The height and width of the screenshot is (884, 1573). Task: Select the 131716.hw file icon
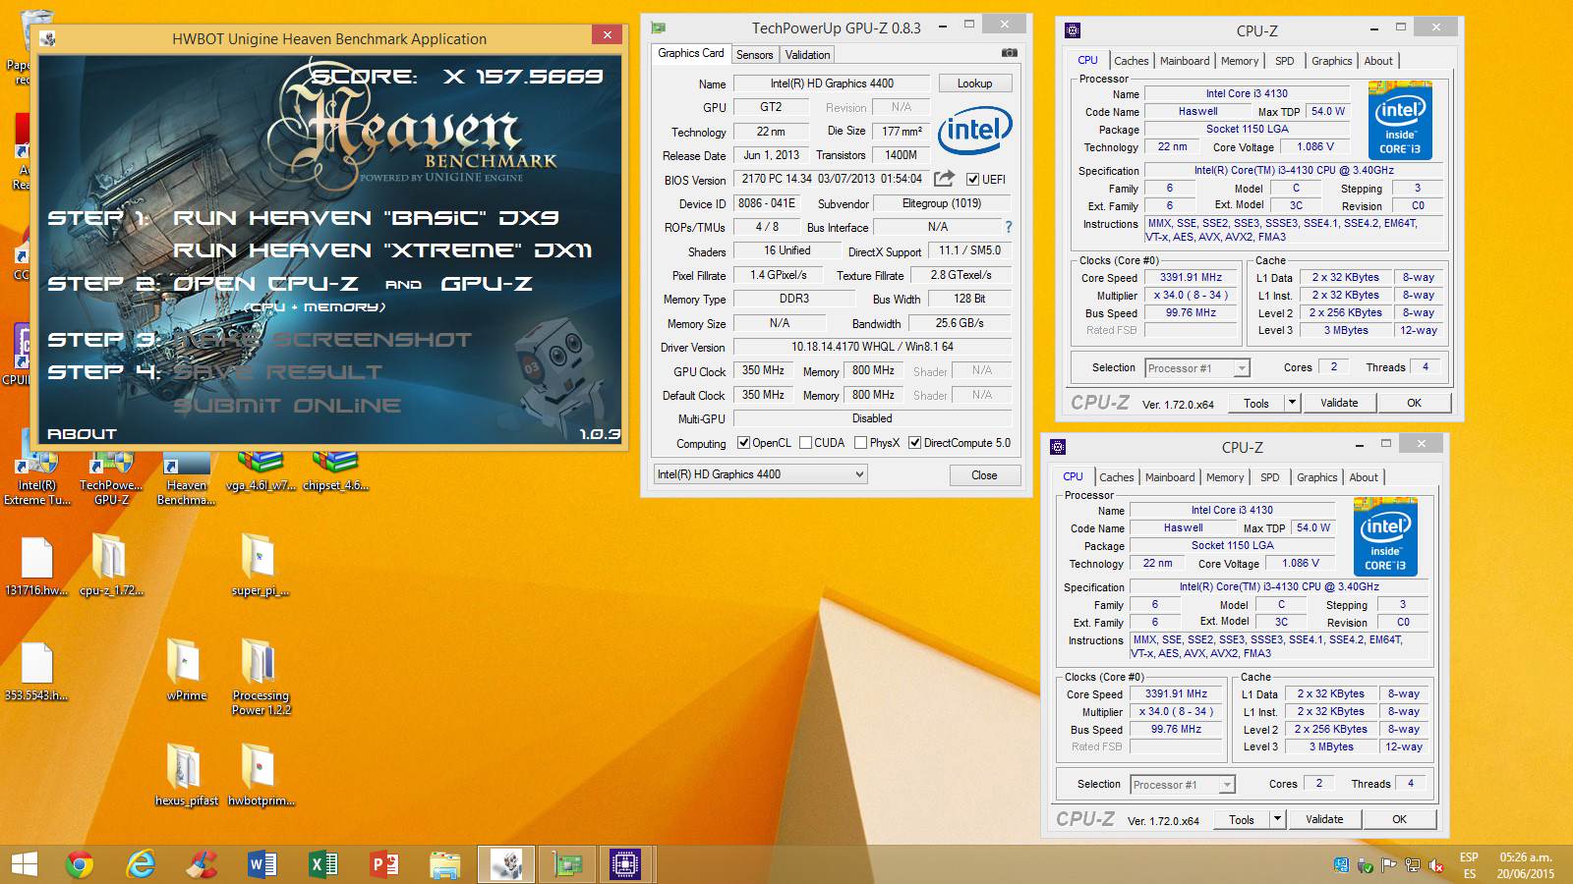coord(36,567)
